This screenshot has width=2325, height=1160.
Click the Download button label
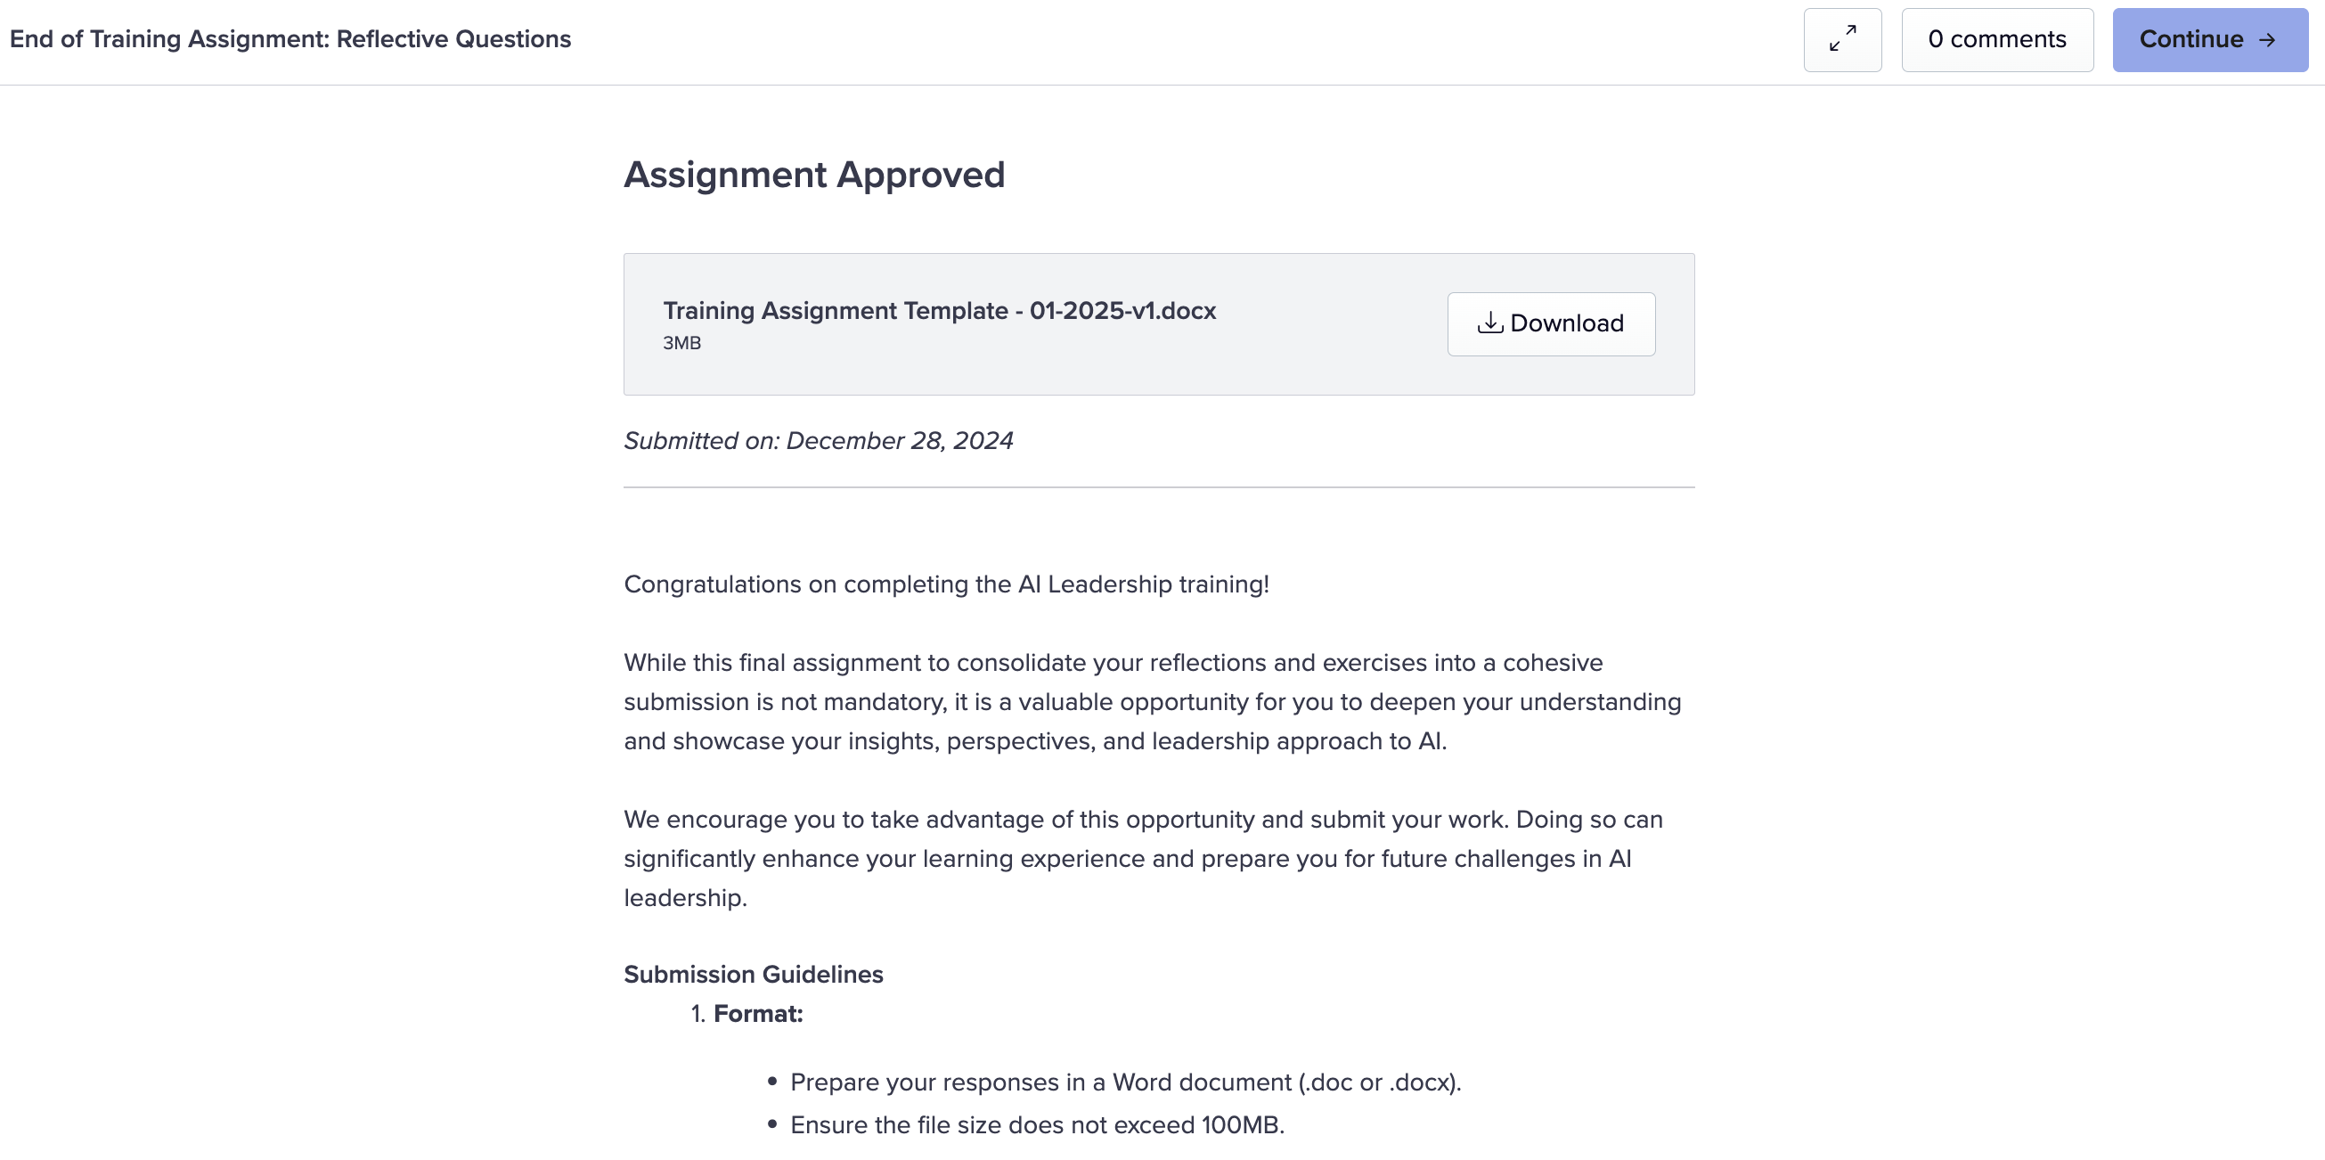[1566, 323]
